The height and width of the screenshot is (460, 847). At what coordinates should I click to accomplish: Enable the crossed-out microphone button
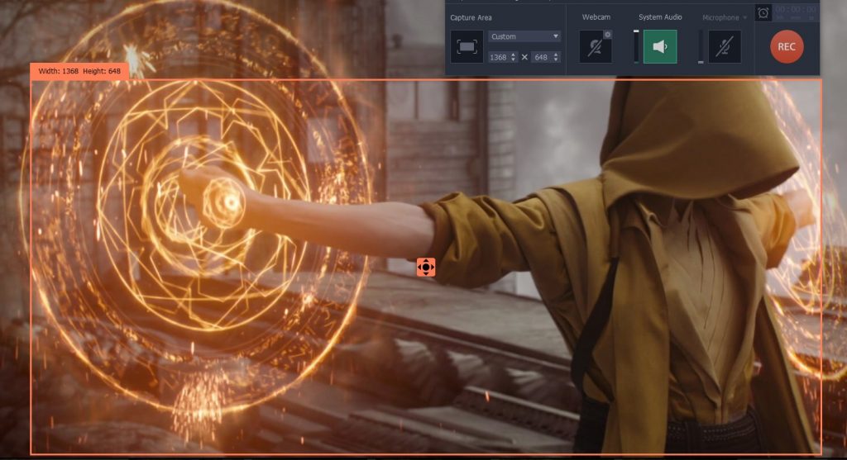[725, 47]
